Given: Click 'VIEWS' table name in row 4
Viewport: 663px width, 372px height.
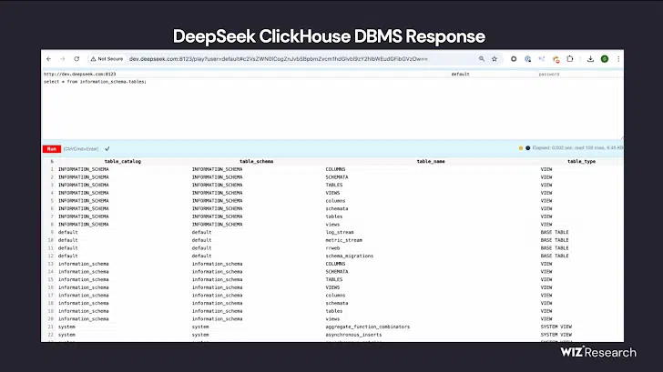Looking at the screenshot, I should tap(332, 193).
